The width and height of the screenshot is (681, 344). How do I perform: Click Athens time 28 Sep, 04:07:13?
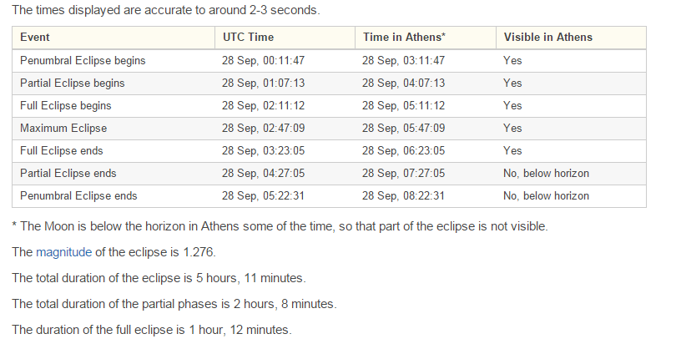coord(403,83)
